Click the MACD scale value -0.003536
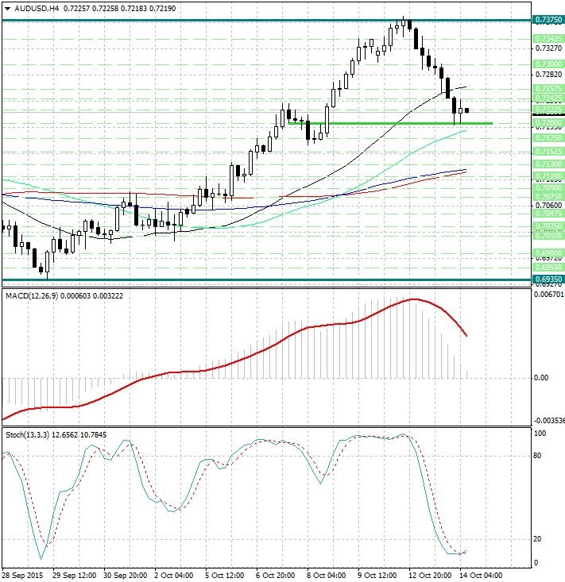The image size is (565, 582). coord(549,421)
